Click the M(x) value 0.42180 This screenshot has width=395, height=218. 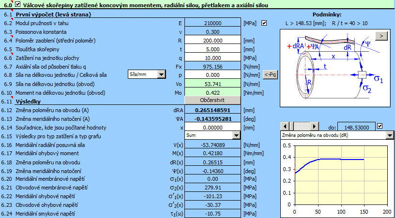tap(213, 153)
